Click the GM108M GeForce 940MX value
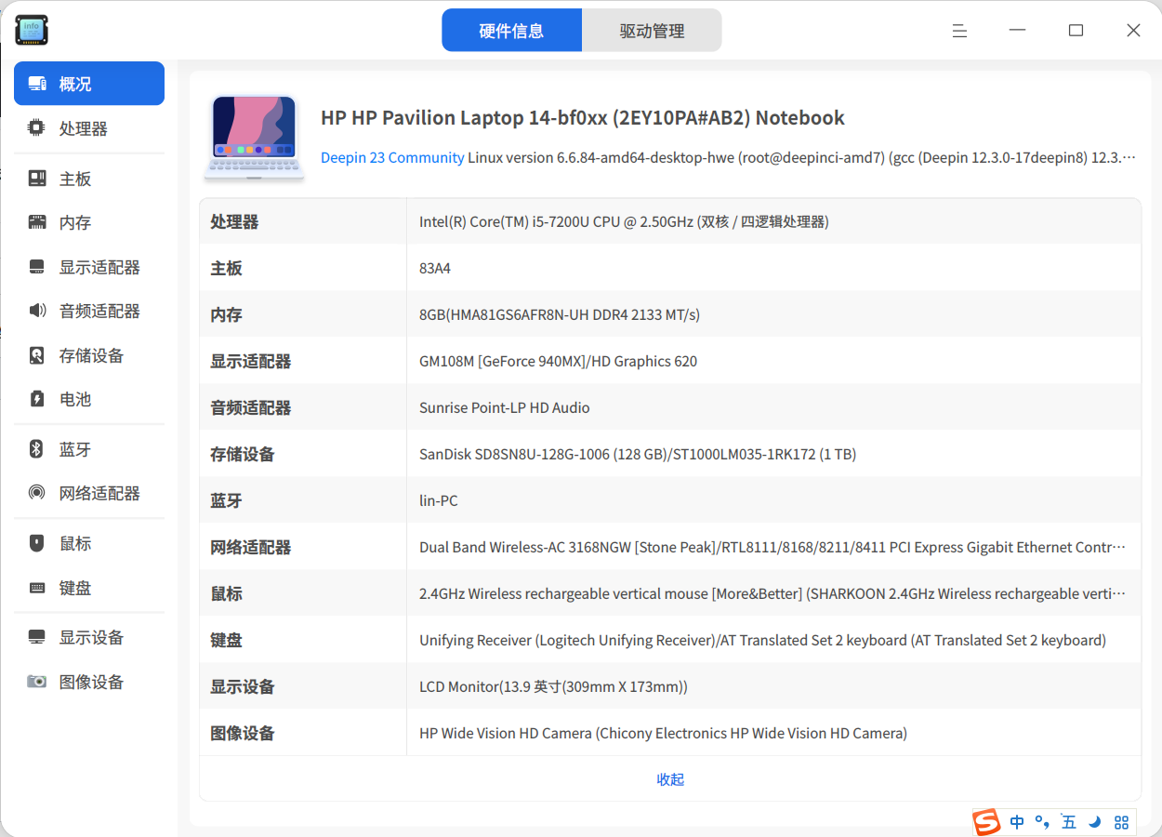 tap(558, 361)
